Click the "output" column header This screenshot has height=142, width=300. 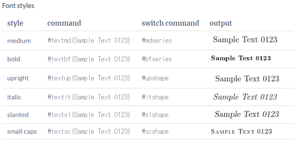[x=221, y=23]
